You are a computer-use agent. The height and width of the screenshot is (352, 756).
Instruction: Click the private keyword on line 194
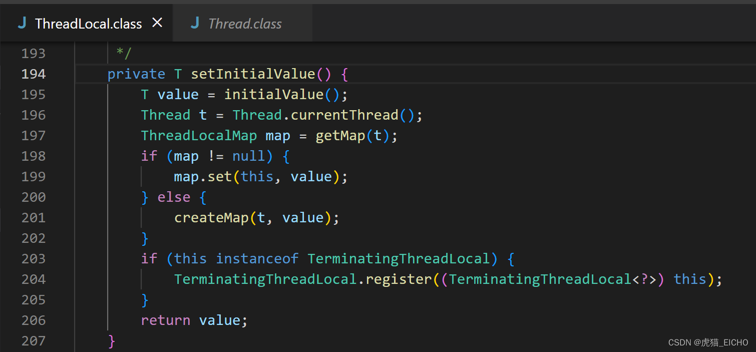(x=136, y=74)
